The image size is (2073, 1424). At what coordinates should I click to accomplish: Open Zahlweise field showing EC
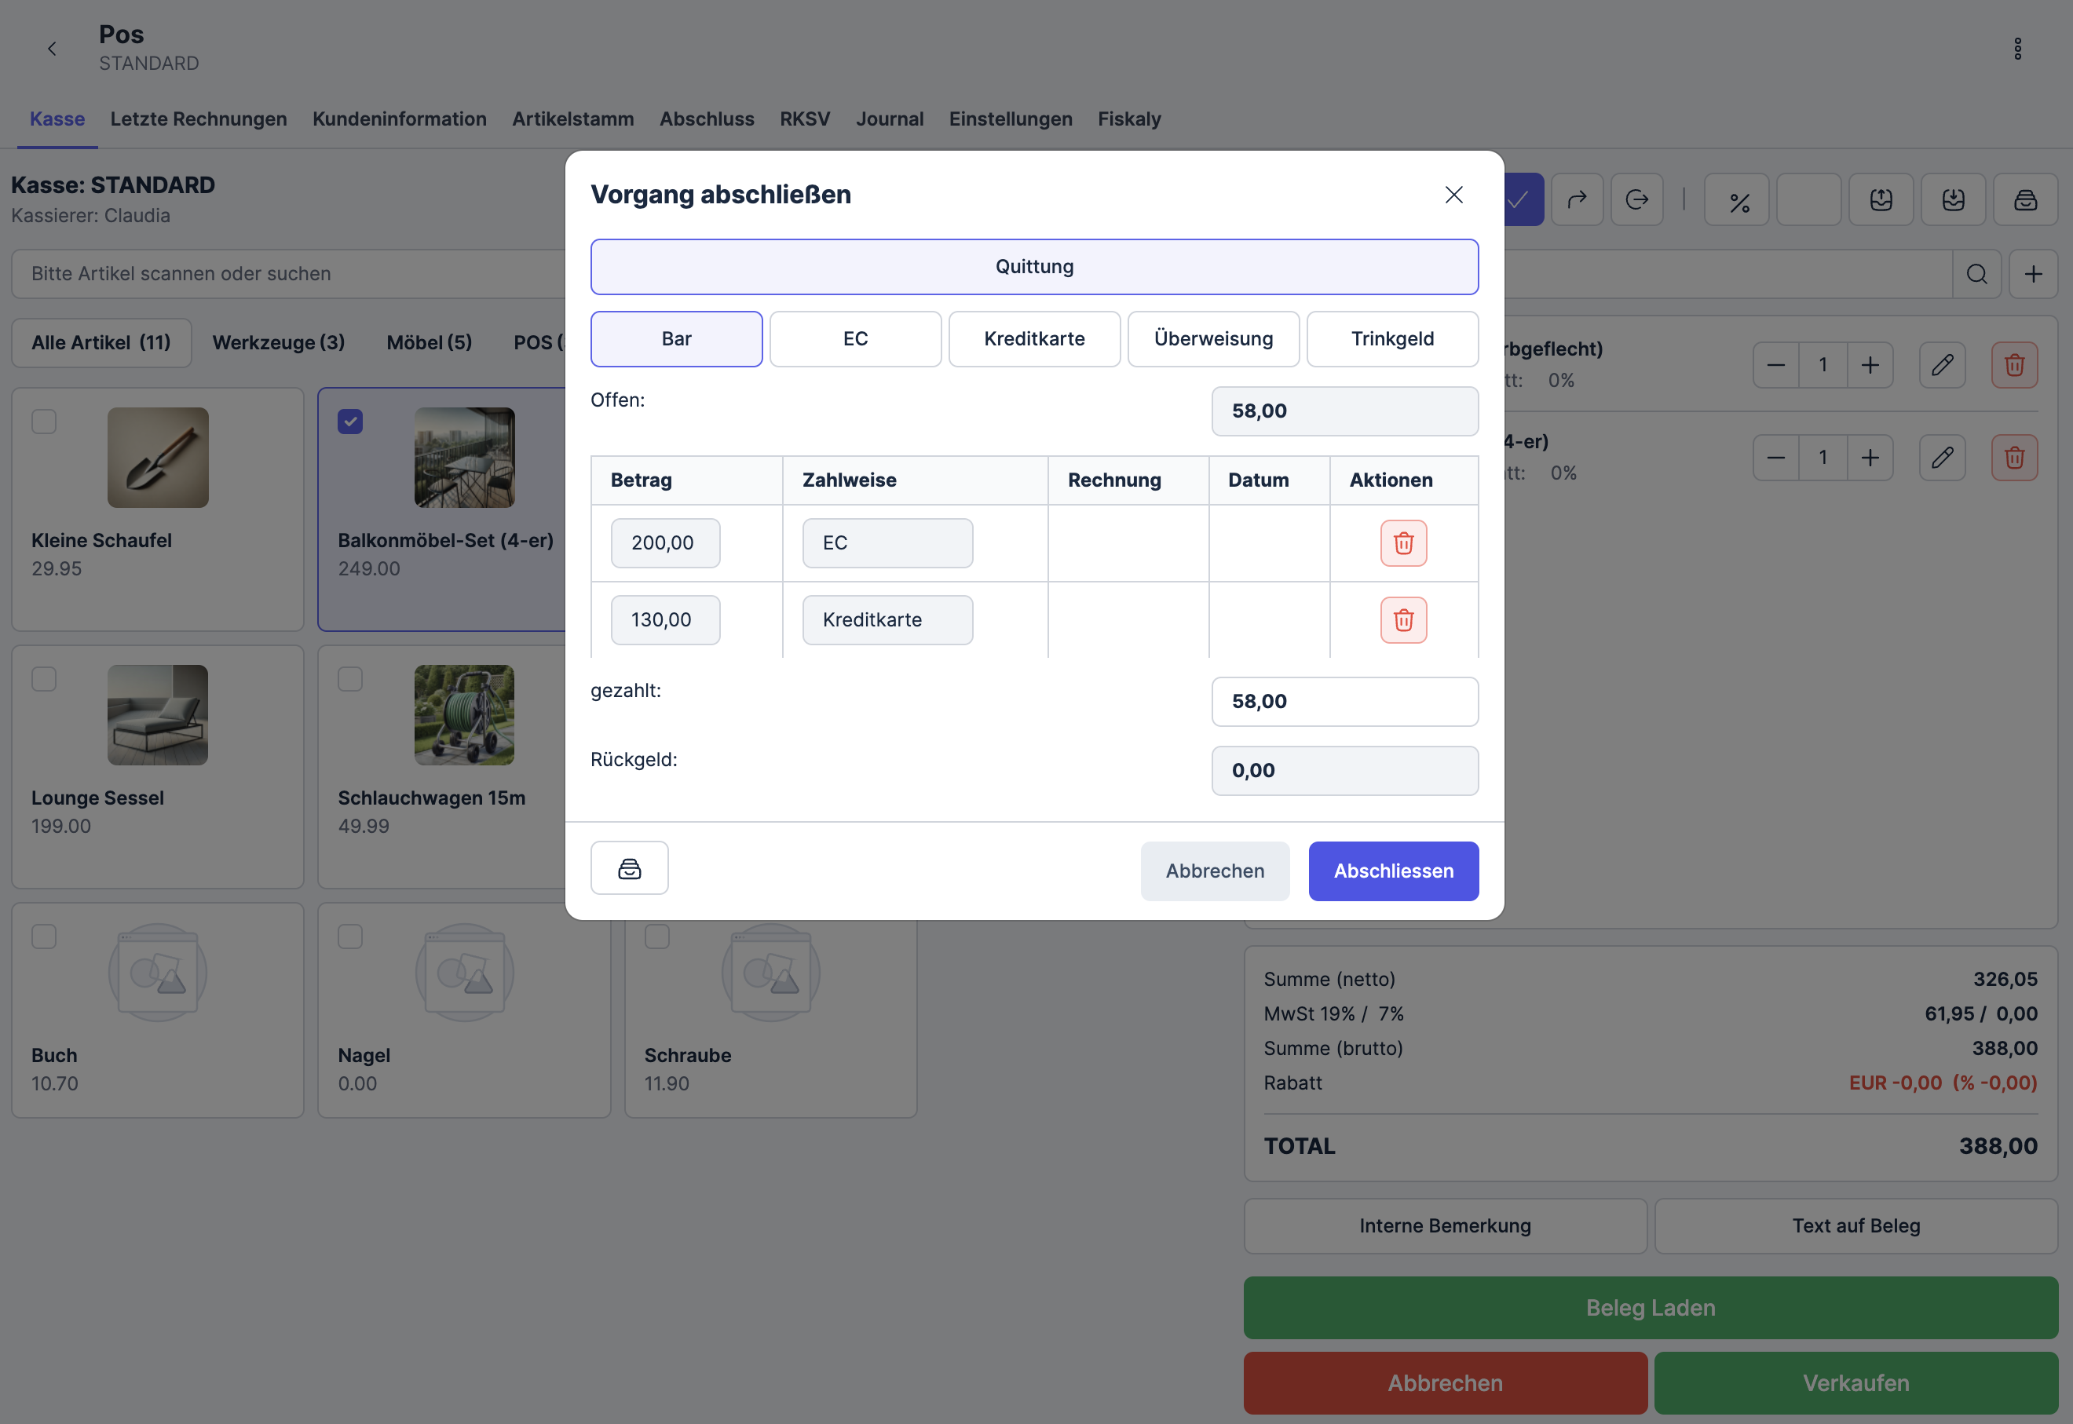[887, 542]
